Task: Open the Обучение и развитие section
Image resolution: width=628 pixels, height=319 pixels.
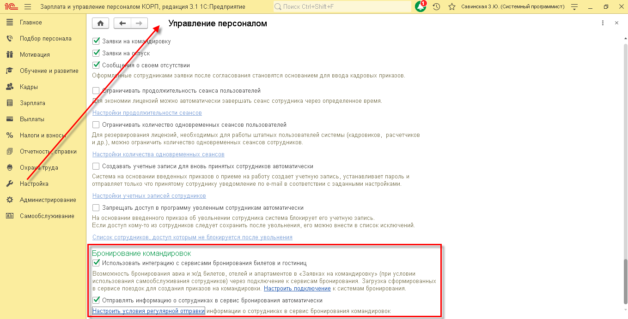Action: [x=43, y=71]
